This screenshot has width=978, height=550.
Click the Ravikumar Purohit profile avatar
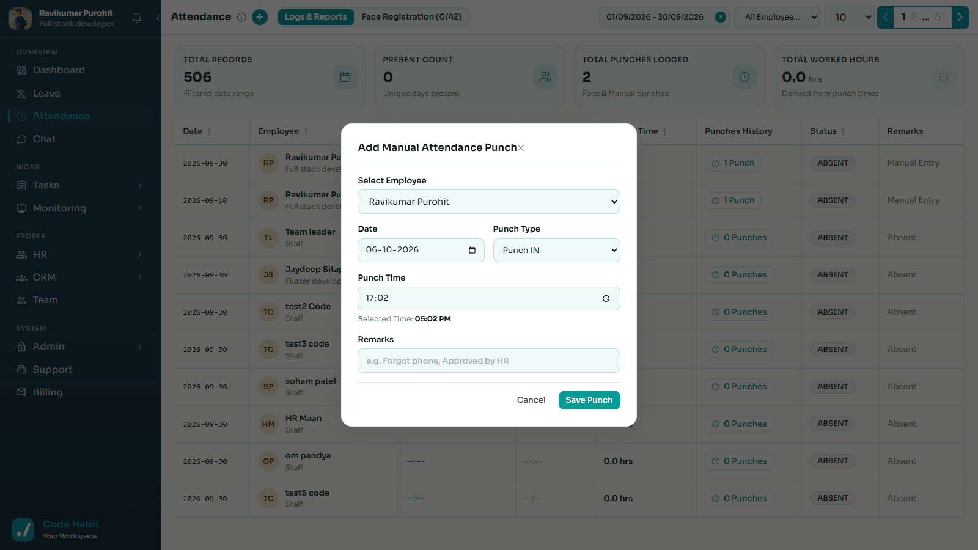[x=20, y=18]
